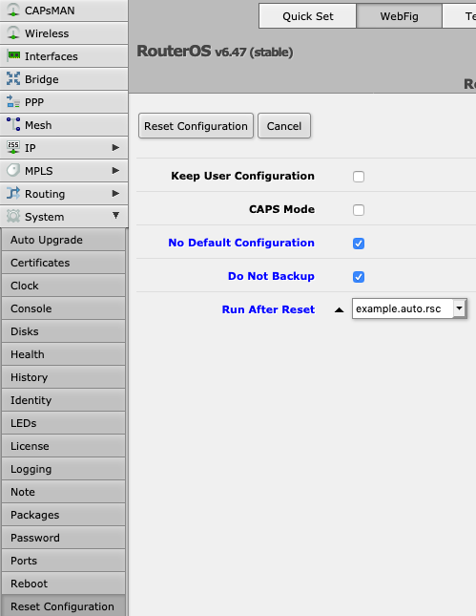Screen dimensions: 476x616
Task: Click the Routing arrows icon
Action: pyautogui.click(x=13, y=193)
